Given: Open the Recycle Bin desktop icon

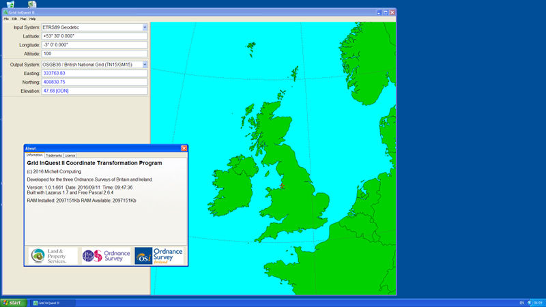Looking at the screenshot, I should point(10,4).
